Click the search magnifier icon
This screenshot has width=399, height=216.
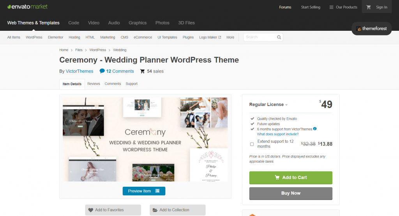click(x=279, y=37)
